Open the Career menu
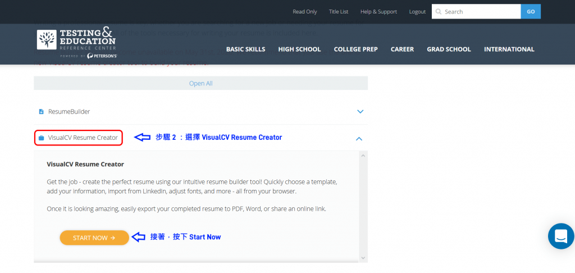The height and width of the screenshot is (273, 575). pyautogui.click(x=402, y=49)
